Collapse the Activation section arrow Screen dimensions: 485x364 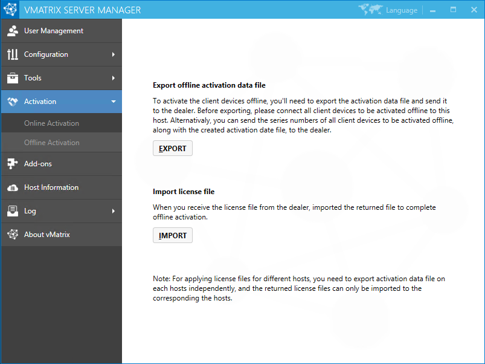click(114, 102)
